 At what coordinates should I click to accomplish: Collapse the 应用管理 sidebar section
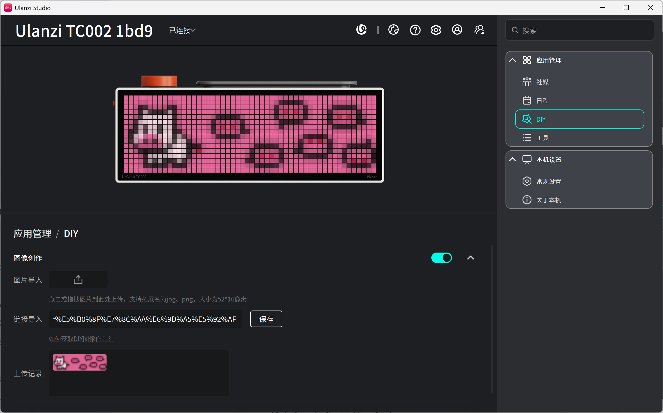click(x=512, y=60)
